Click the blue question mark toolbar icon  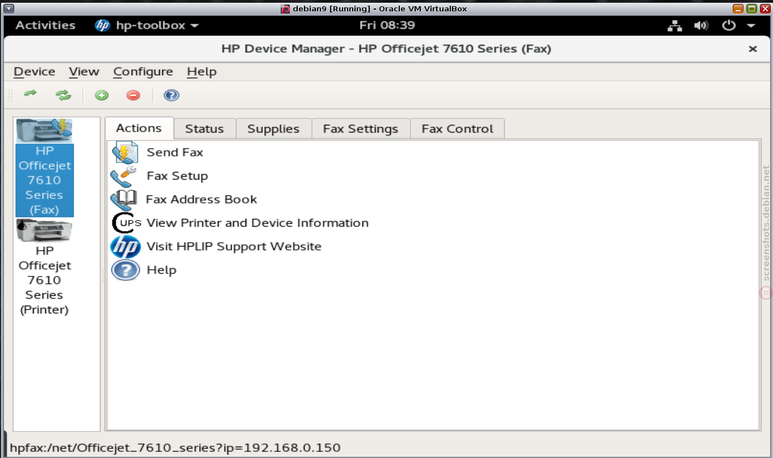tap(171, 95)
